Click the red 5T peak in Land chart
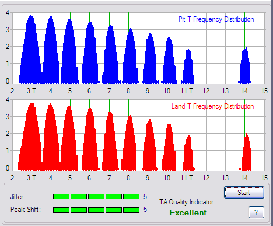Viewport: 273px width, 226px height. click(69, 138)
